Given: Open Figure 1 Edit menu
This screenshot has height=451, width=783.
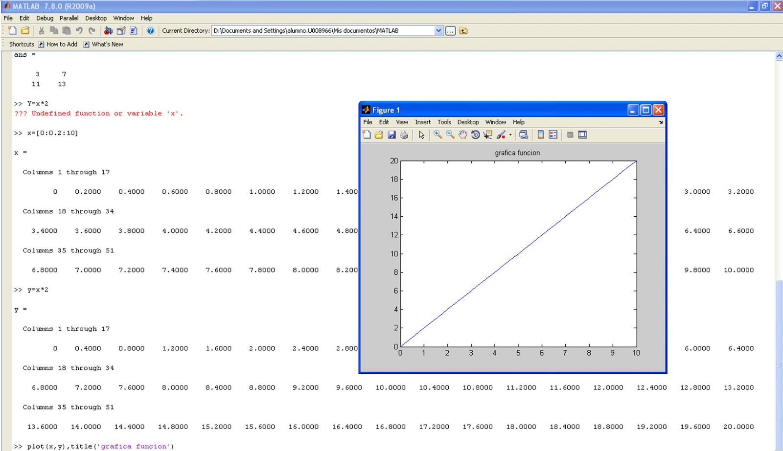Looking at the screenshot, I should point(384,122).
